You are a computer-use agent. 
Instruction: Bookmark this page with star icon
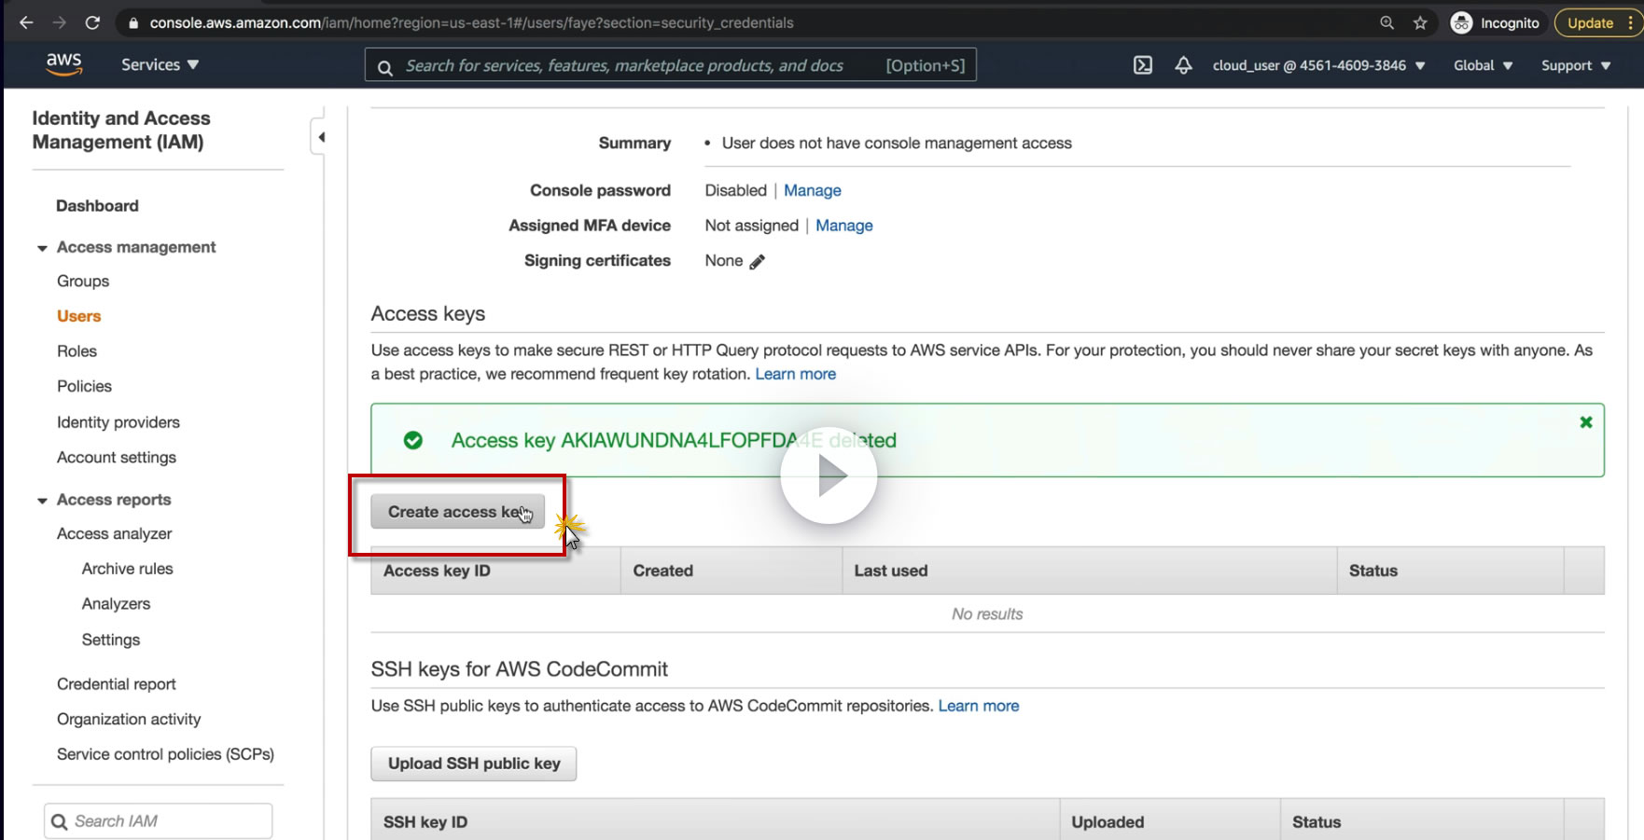(x=1420, y=23)
